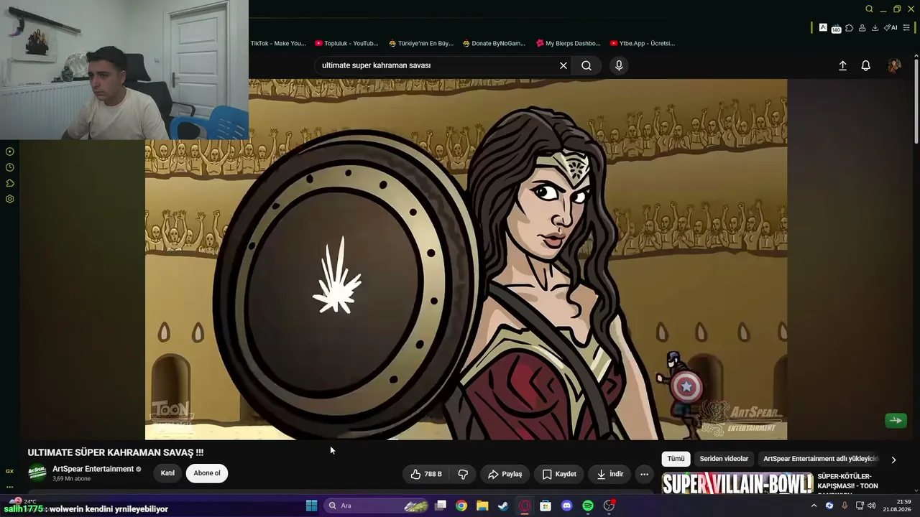Clear the YouTube search box with X

563,65
